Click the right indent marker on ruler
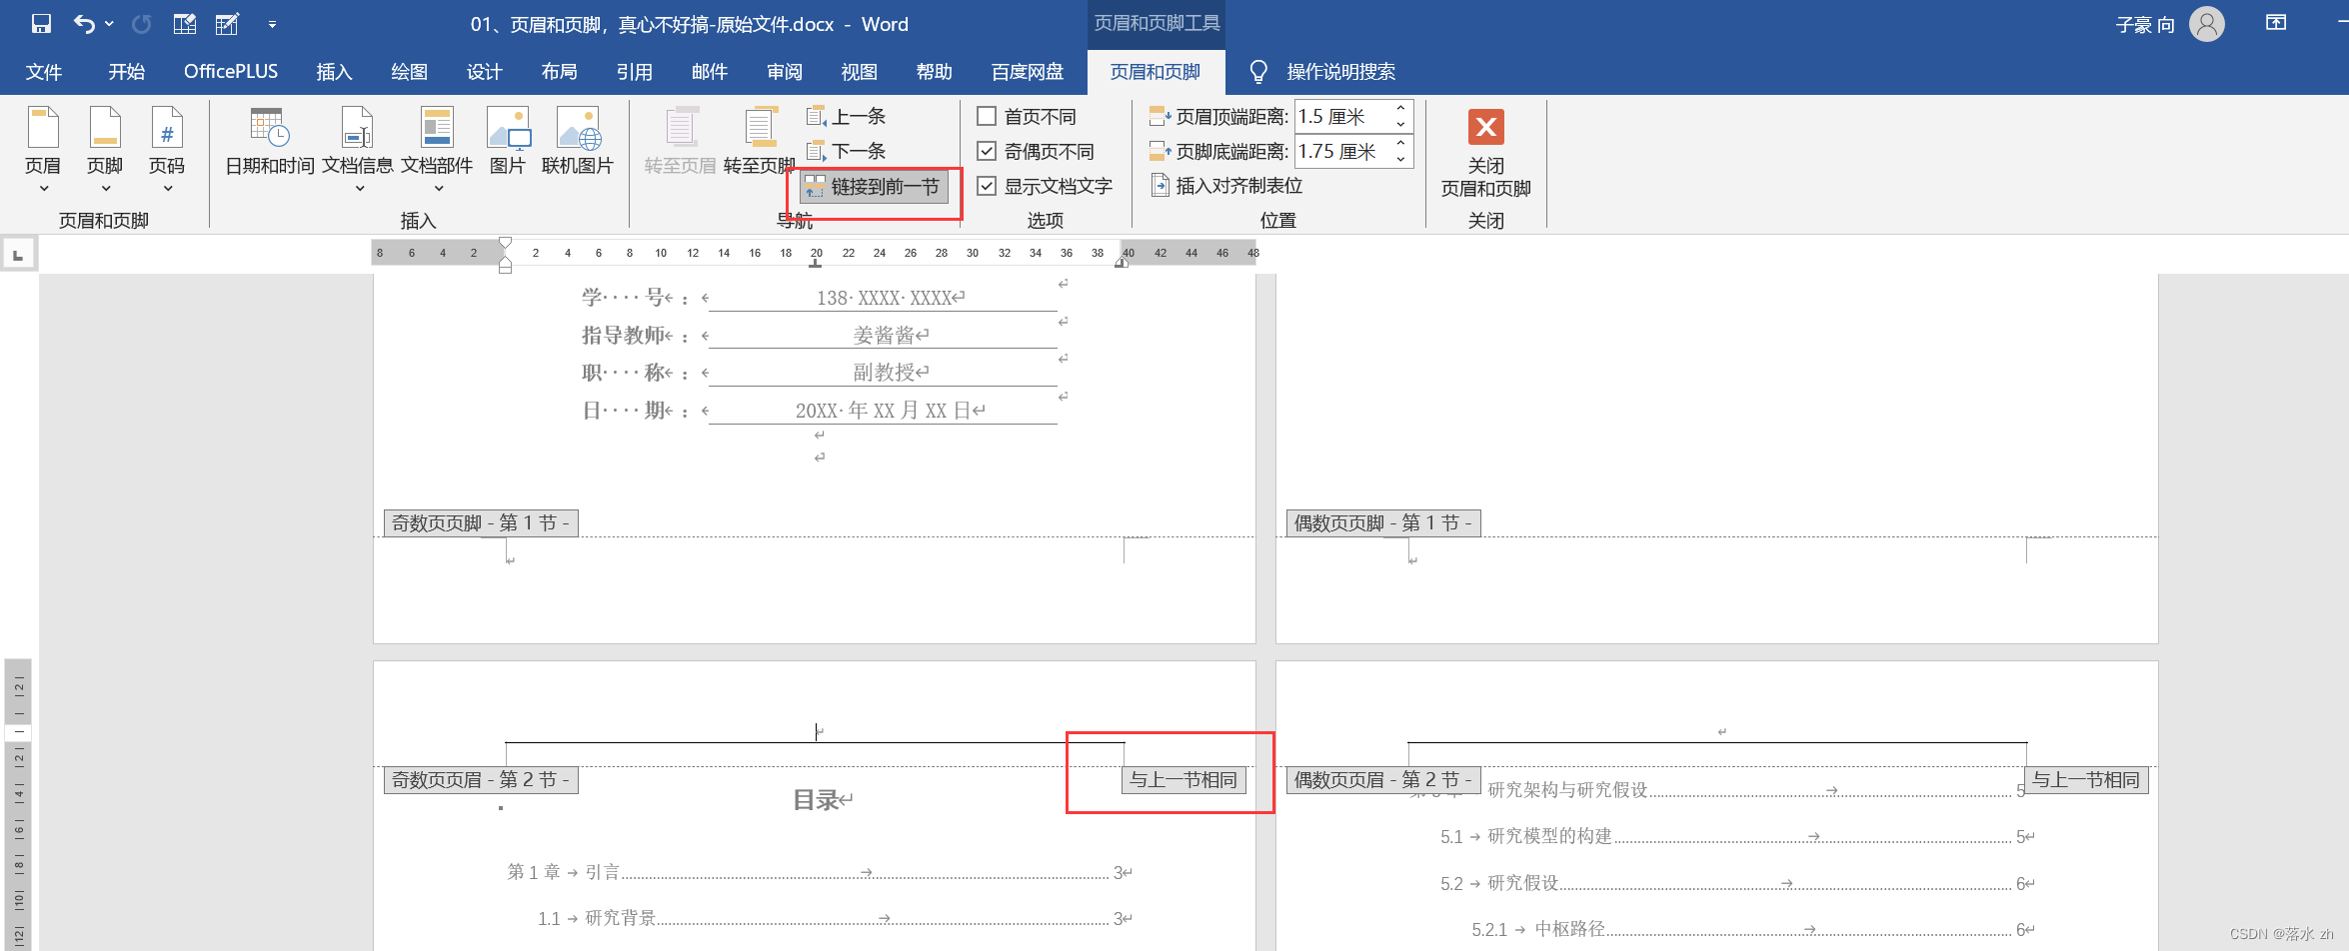The image size is (2349, 951). (1122, 263)
